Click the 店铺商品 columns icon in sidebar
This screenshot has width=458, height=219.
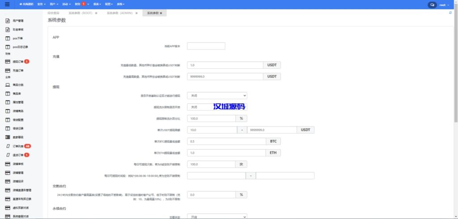pos(8,111)
